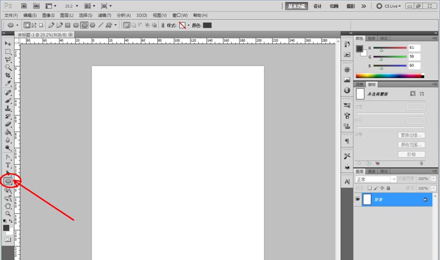Screen dimensions: 440x260
Task: Open the Histogram panel icon
Action: [347, 80]
